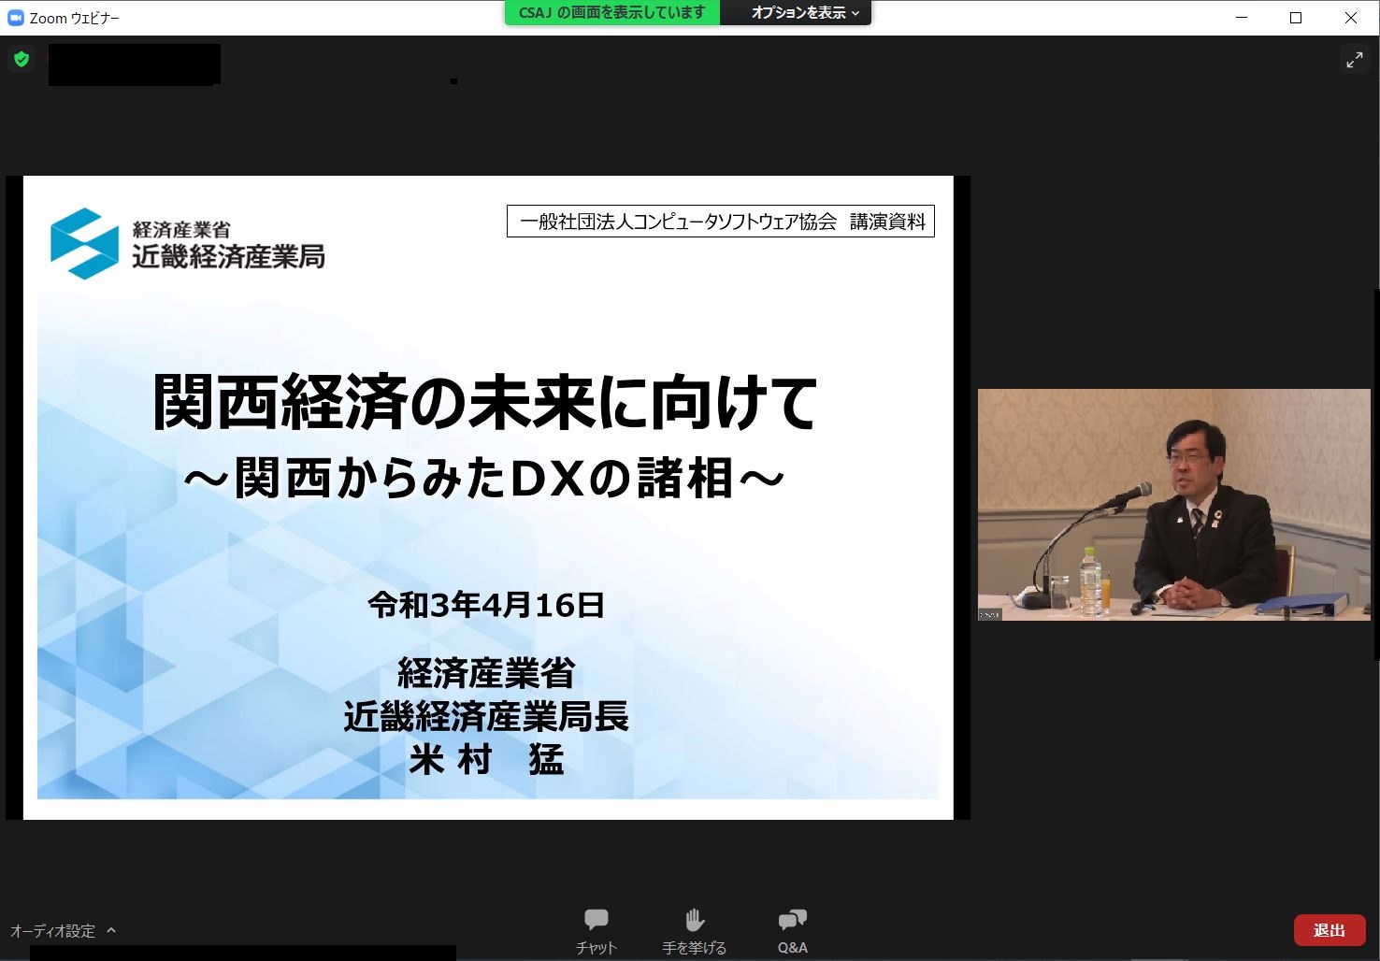Maximize the Zoom webinar window
The height and width of the screenshot is (961, 1380).
click(1296, 18)
